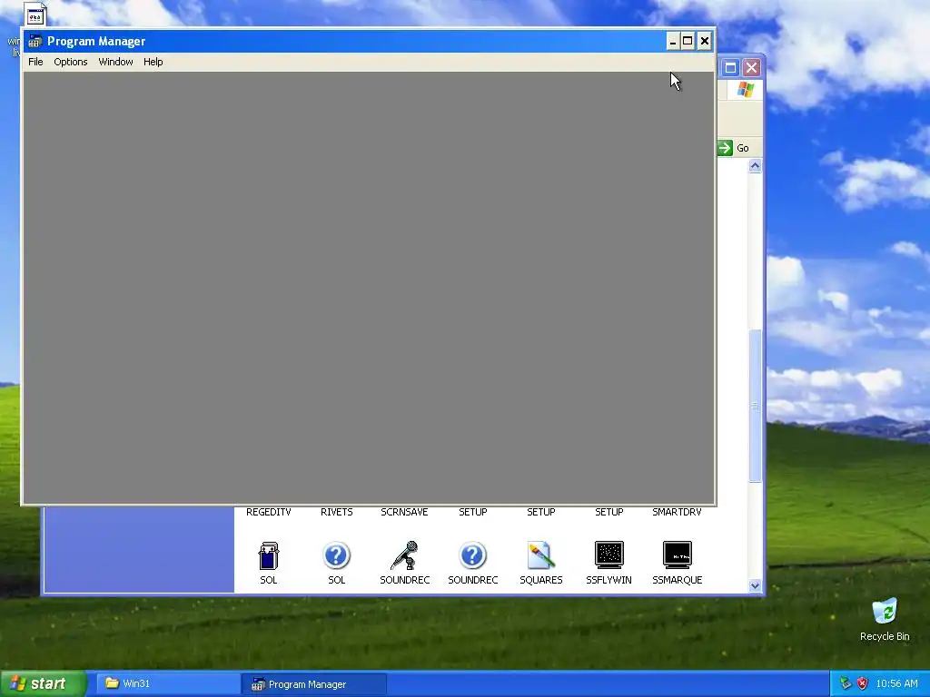Select the desktop file icon behind Program Manager

(x=35, y=15)
